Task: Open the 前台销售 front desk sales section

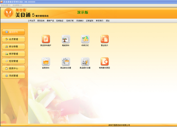Action: click(x=13, y=47)
